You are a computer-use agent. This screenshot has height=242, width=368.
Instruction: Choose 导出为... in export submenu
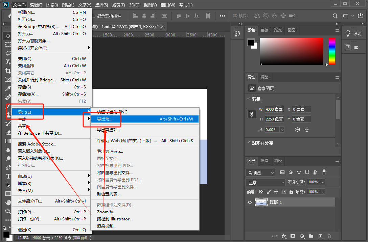[x=145, y=119]
